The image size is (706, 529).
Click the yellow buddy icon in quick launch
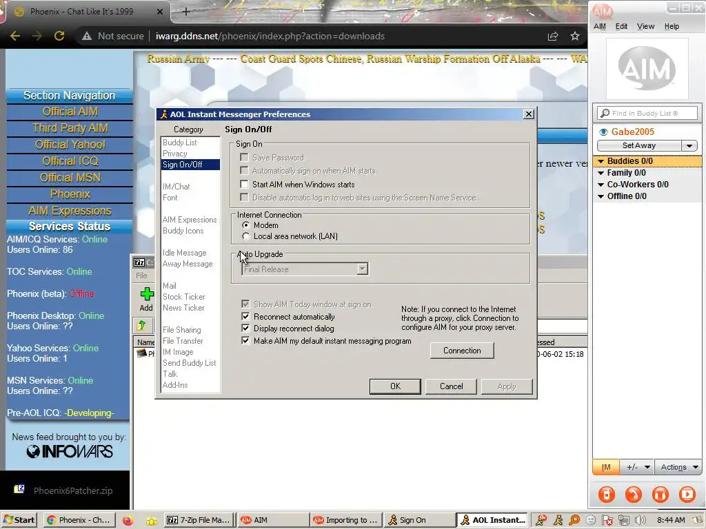[151, 521]
